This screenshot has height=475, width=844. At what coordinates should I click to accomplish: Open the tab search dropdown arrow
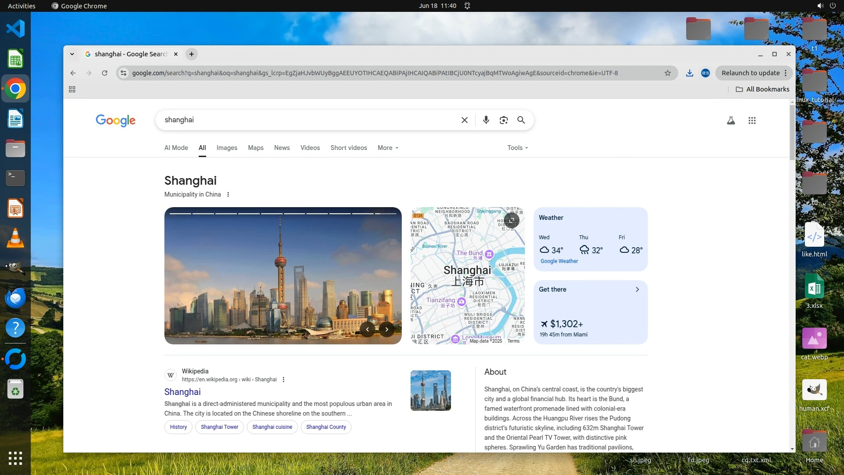(x=72, y=54)
